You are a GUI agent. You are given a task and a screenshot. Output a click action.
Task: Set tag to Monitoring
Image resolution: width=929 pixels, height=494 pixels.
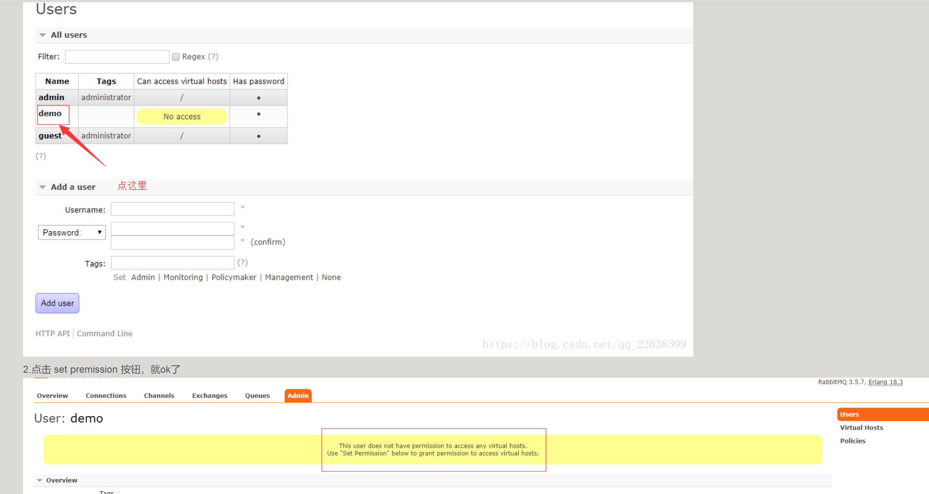coord(183,278)
